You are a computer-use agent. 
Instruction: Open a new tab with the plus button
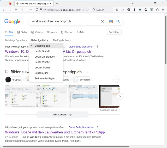(57, 3)
